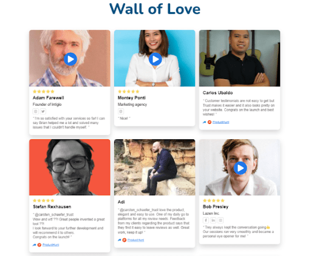The image size is (311, 256).
Task: Click share arrow in Carlos Ubaldo's card
Action: tap(205, 122)
